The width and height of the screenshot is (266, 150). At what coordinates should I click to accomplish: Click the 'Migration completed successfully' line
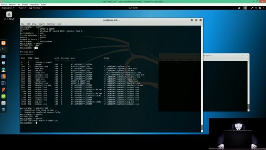pos(41,112)
